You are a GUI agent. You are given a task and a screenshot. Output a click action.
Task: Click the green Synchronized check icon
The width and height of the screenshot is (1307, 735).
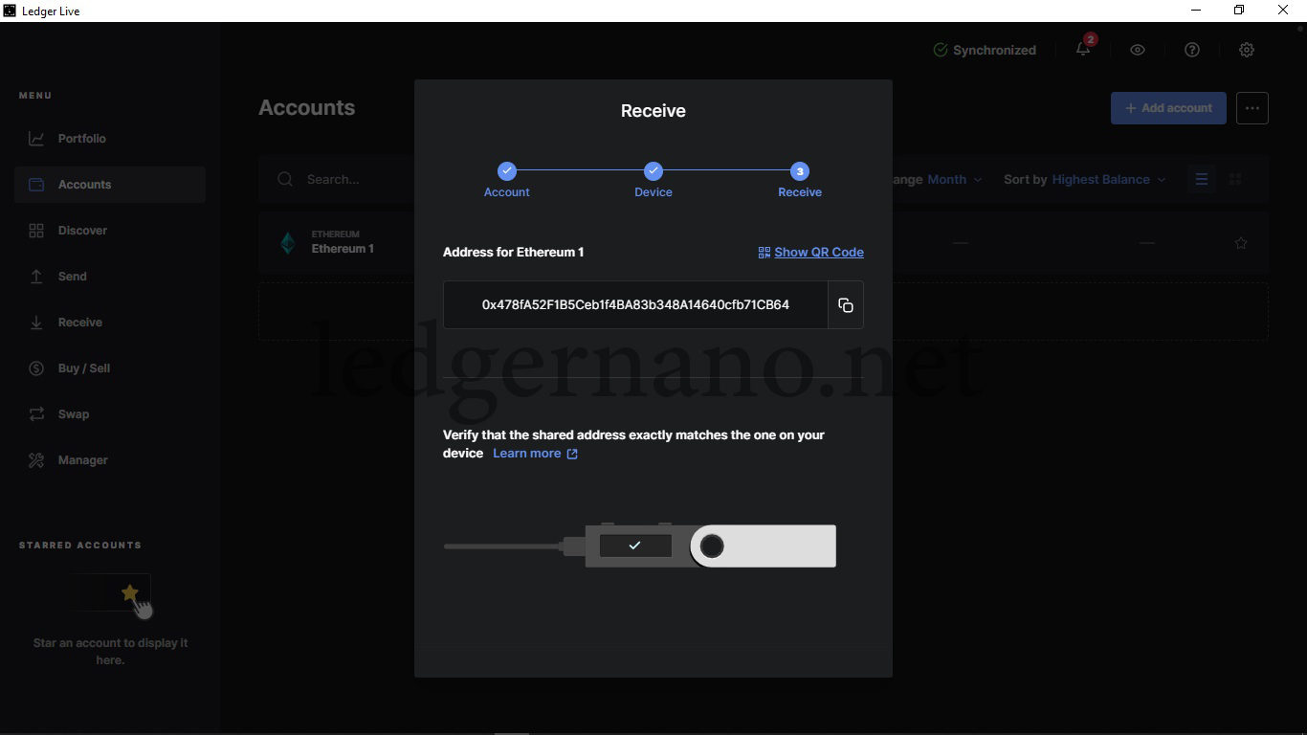click(941, 50)
